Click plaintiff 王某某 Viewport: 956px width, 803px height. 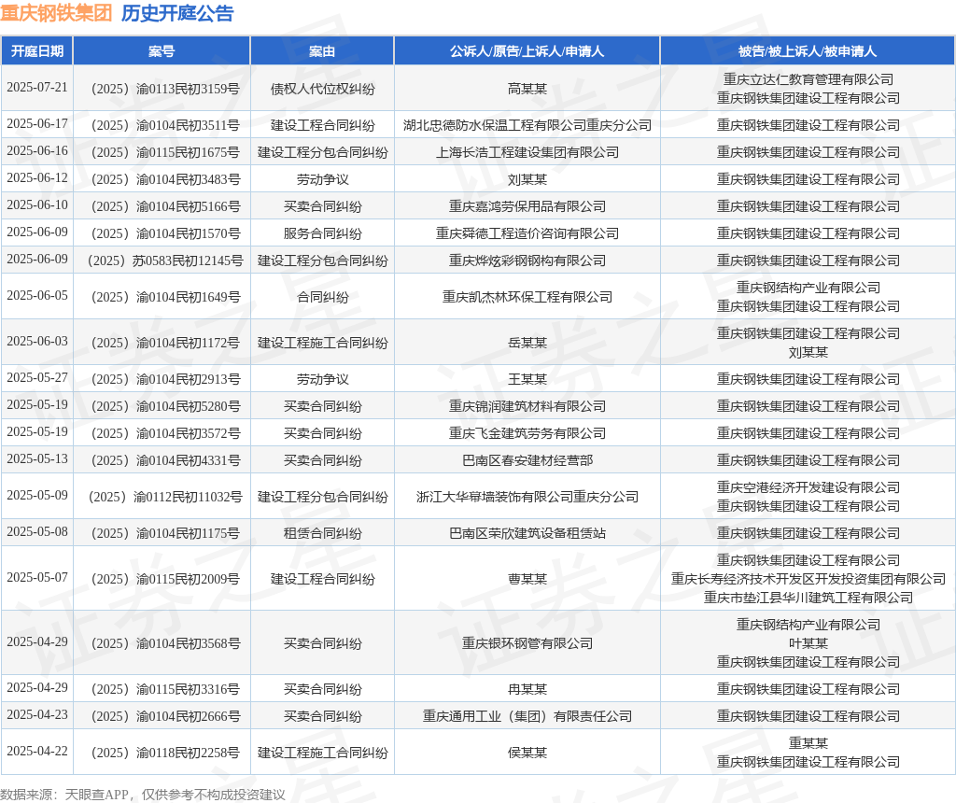pos(527,380)
